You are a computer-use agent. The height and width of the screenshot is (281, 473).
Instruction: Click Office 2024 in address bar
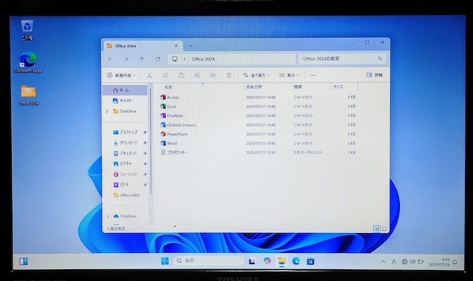pyautogui.click(x=203, y=59)
